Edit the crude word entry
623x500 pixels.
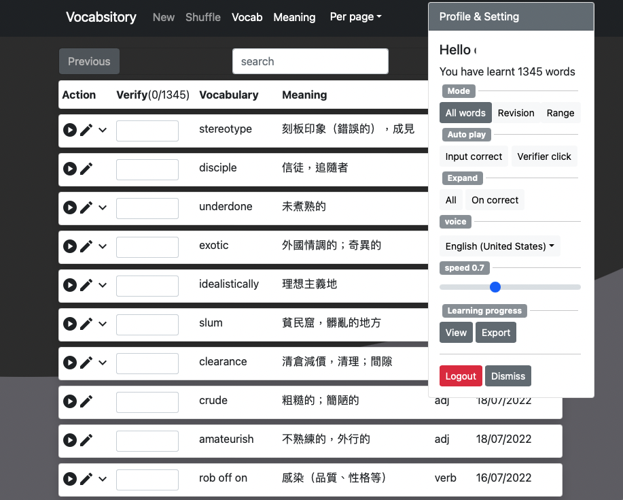pos(86,401)
